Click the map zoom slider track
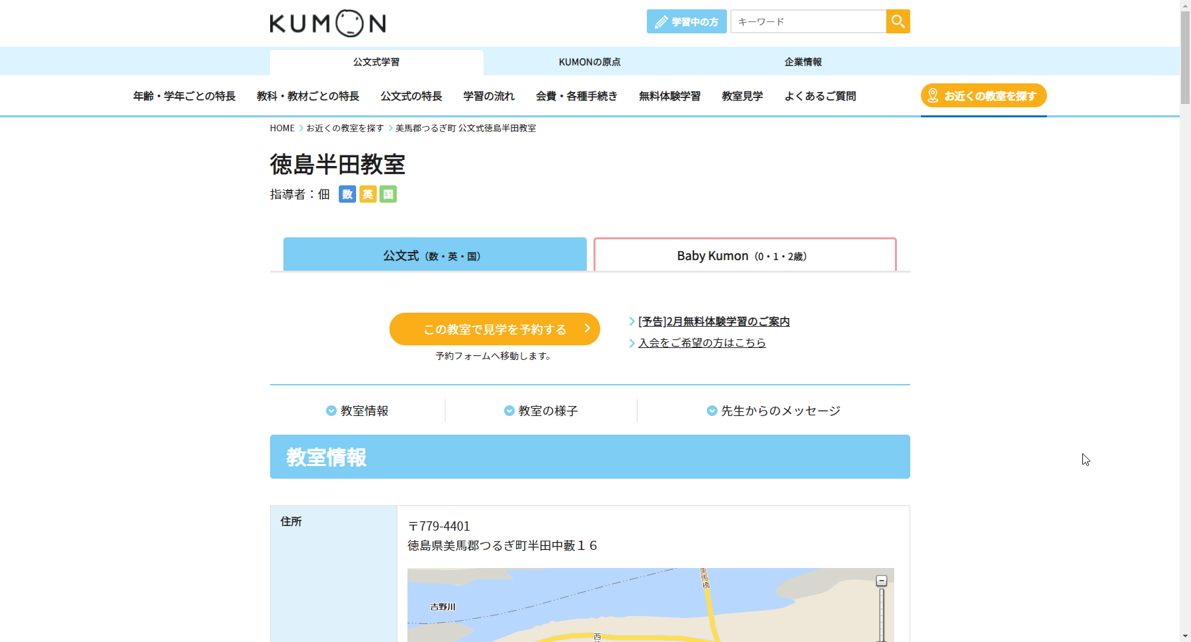Image resolution: width=1191 pixels, height=642 pixels. 882,615
